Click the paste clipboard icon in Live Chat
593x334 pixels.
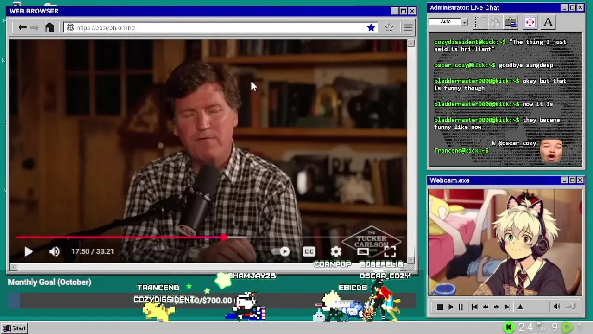(511, 22)
